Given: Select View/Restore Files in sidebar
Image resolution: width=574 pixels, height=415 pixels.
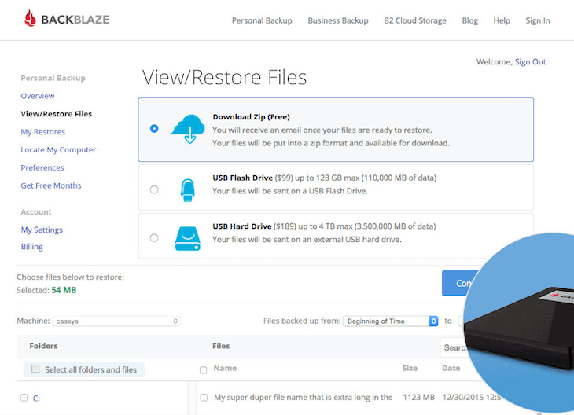Looking at the screenshot, I should pyautogui.click(x=56, y=114).
